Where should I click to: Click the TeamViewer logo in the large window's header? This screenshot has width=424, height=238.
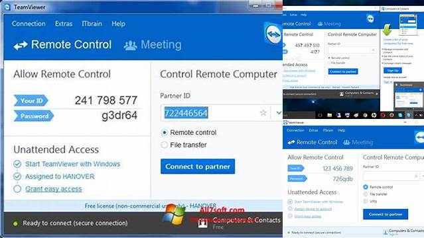coord(273,34)
